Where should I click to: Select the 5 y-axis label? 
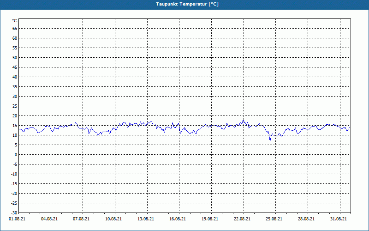click(x=16, y=145)
